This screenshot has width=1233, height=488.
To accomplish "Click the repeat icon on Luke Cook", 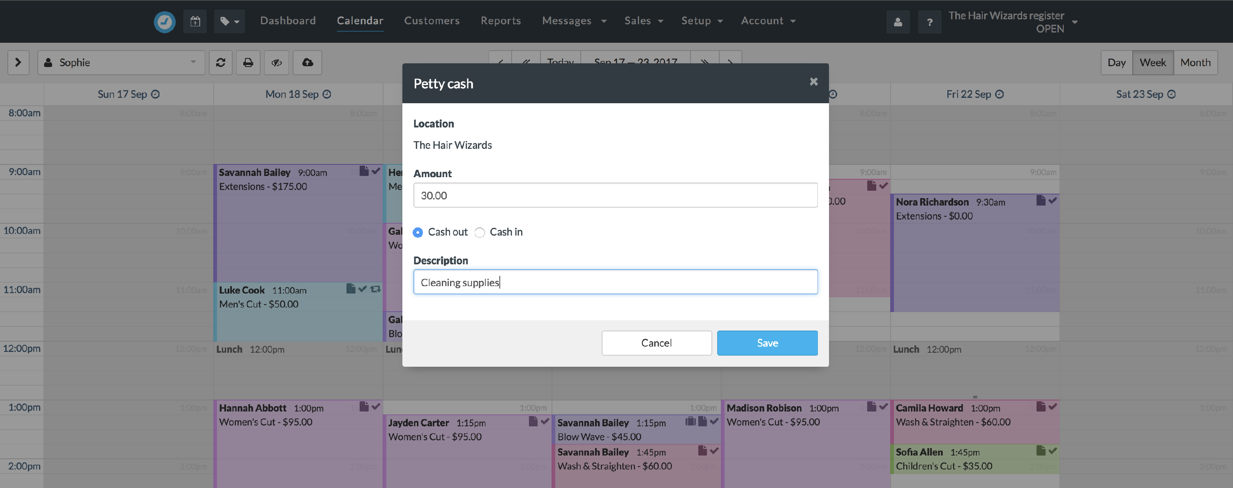I will coord(376,289).
